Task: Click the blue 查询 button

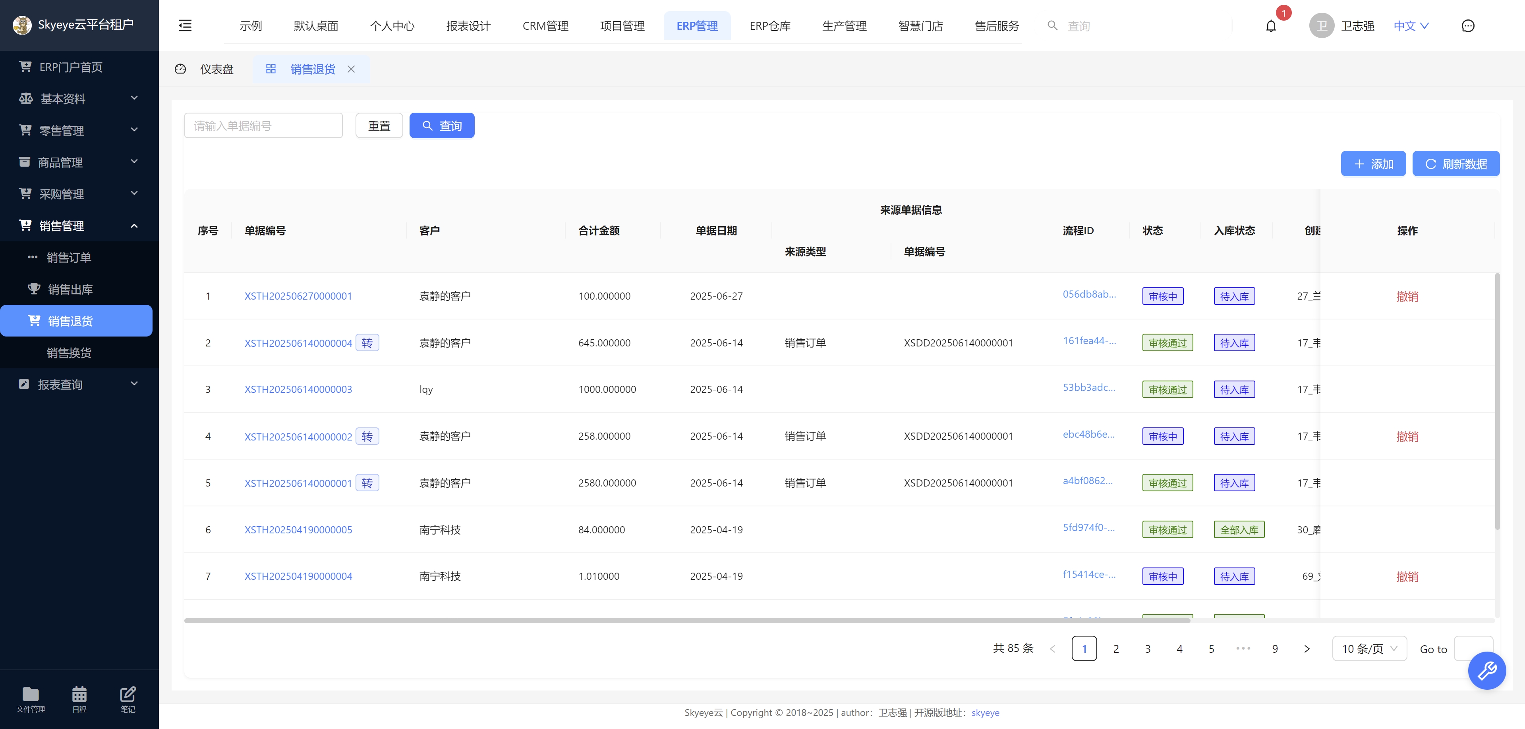Action: click(x=442, y=125)
